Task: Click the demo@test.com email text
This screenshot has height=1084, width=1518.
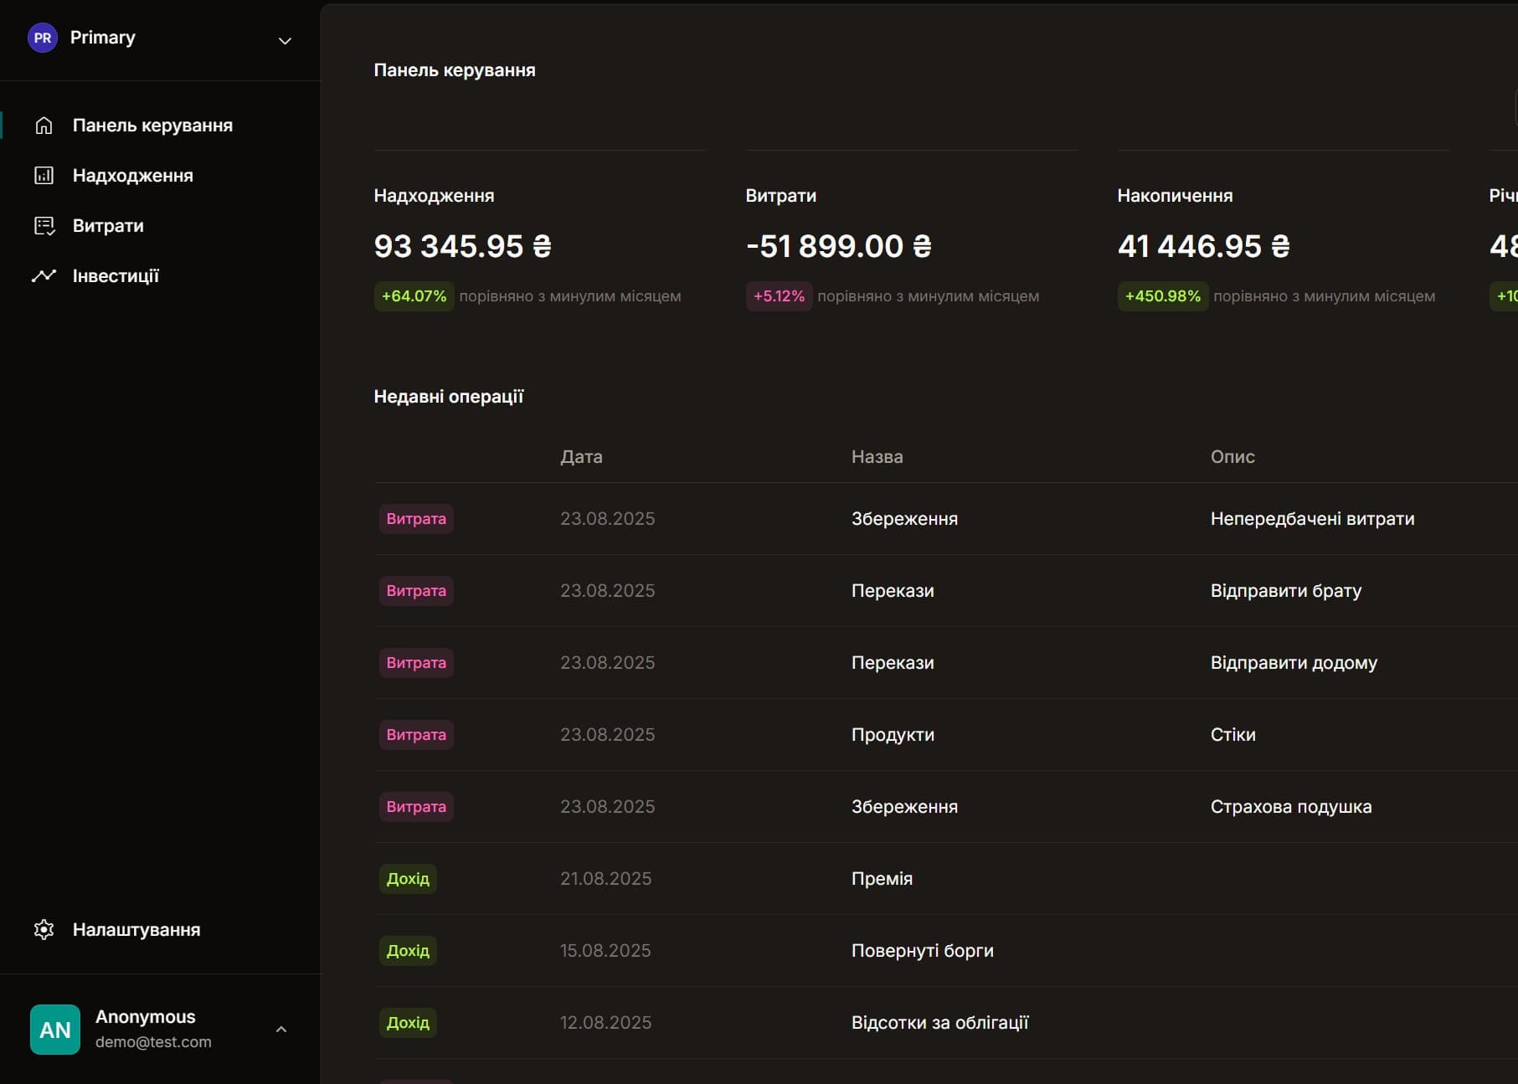Action: click(x=153, y=1042)
